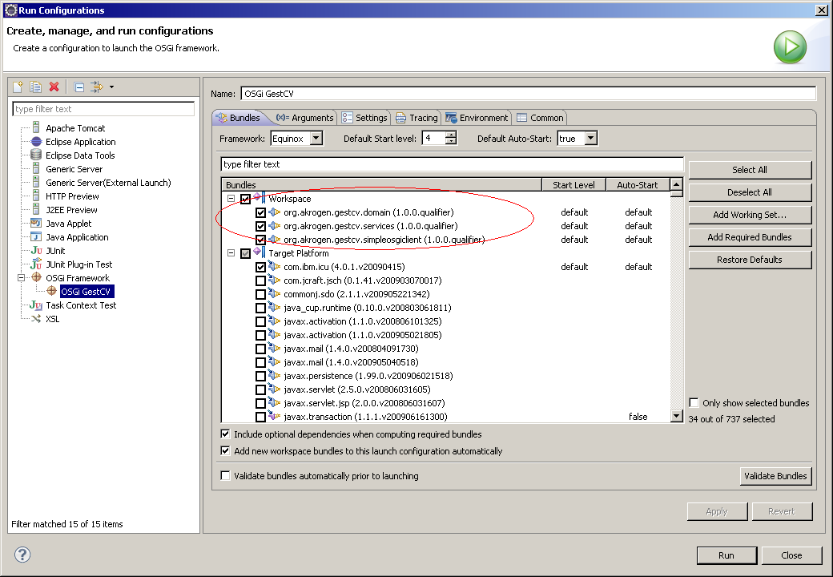Screen dimensions: 833x577
Task: Collapse the OSGi Framework tree node
Action: click(x=23, y=278)
